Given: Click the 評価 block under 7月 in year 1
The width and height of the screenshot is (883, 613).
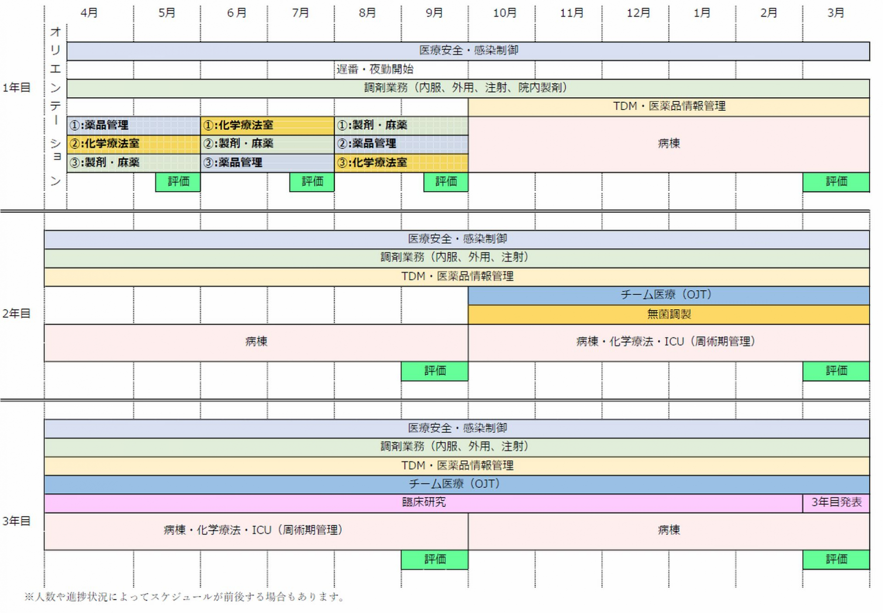Looking at the screenshot, I should 312,182.
